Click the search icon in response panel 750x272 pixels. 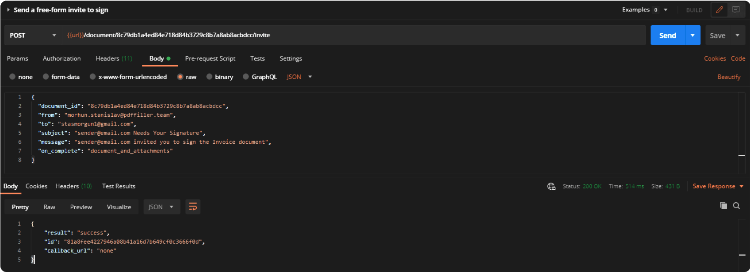click(x=736, y=206)
